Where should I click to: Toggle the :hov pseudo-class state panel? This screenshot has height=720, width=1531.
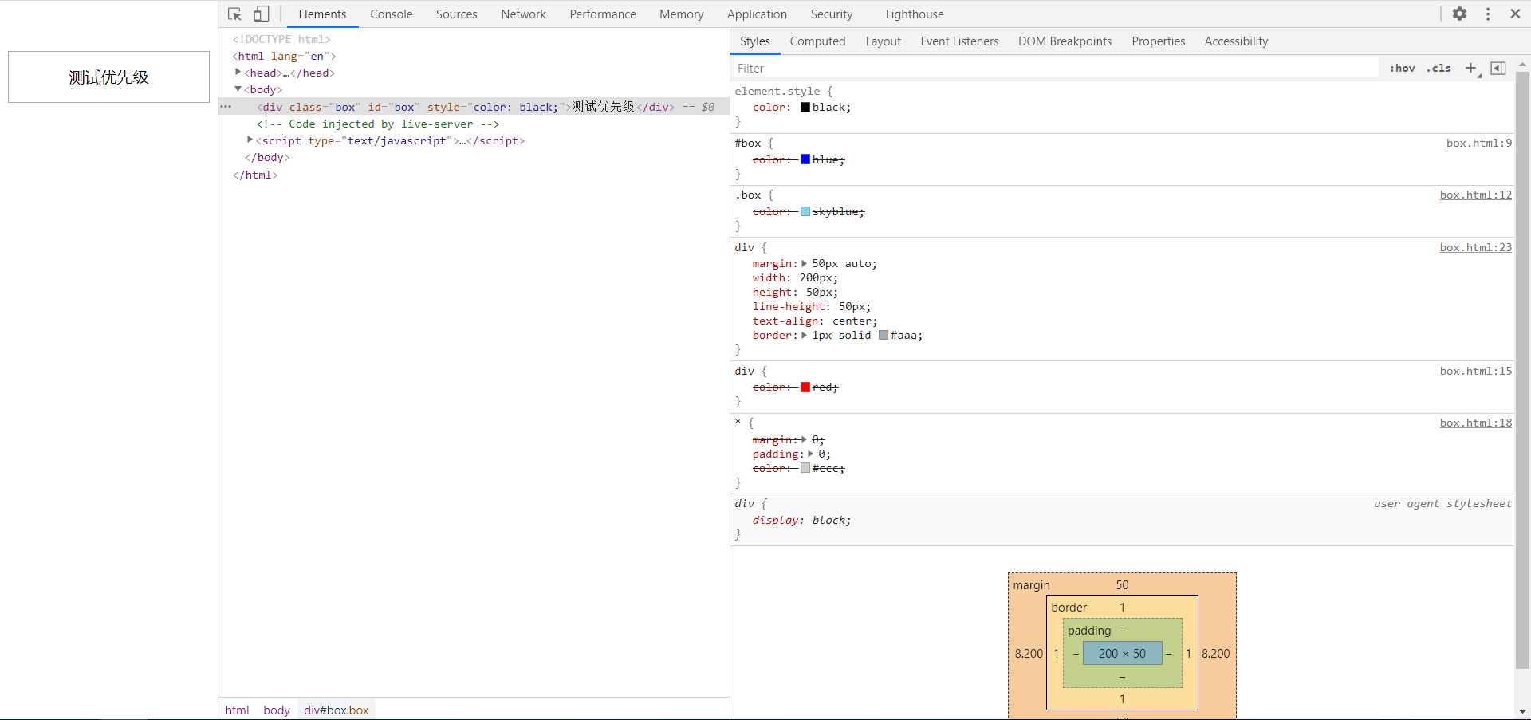[x=1402, y=69]
